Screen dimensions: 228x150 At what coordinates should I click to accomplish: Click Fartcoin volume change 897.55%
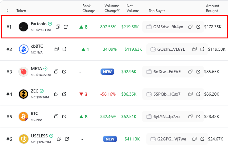point(108,27)
